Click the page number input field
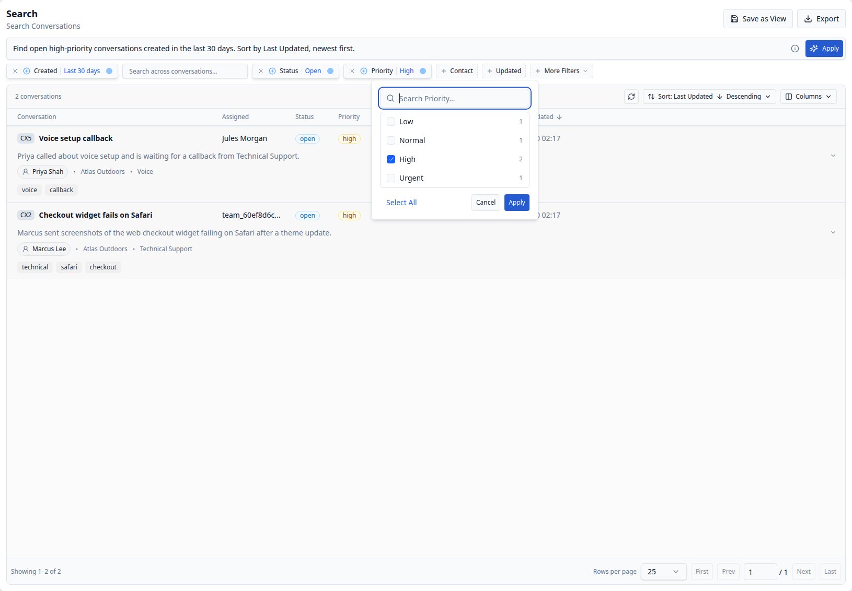The height and width of the screenshot is (591, 852). click(760, 572)
